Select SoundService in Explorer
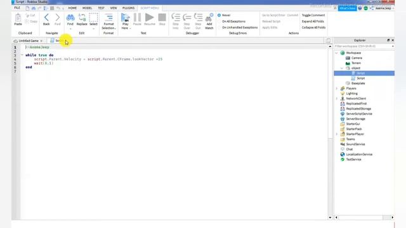This screenshot has width=406, height=228. pyautogui.click(x=355, y=144)
